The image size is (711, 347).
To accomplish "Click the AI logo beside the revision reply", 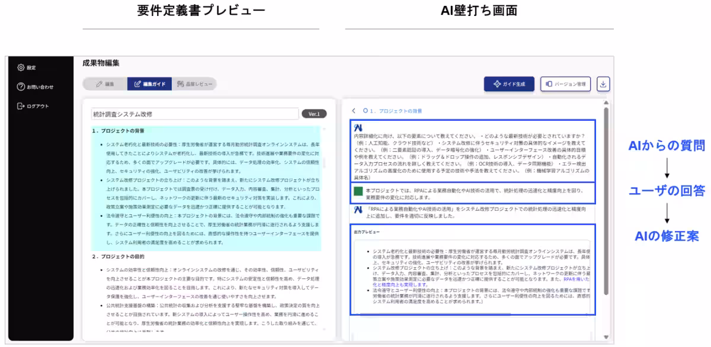I will pos(358,210).
